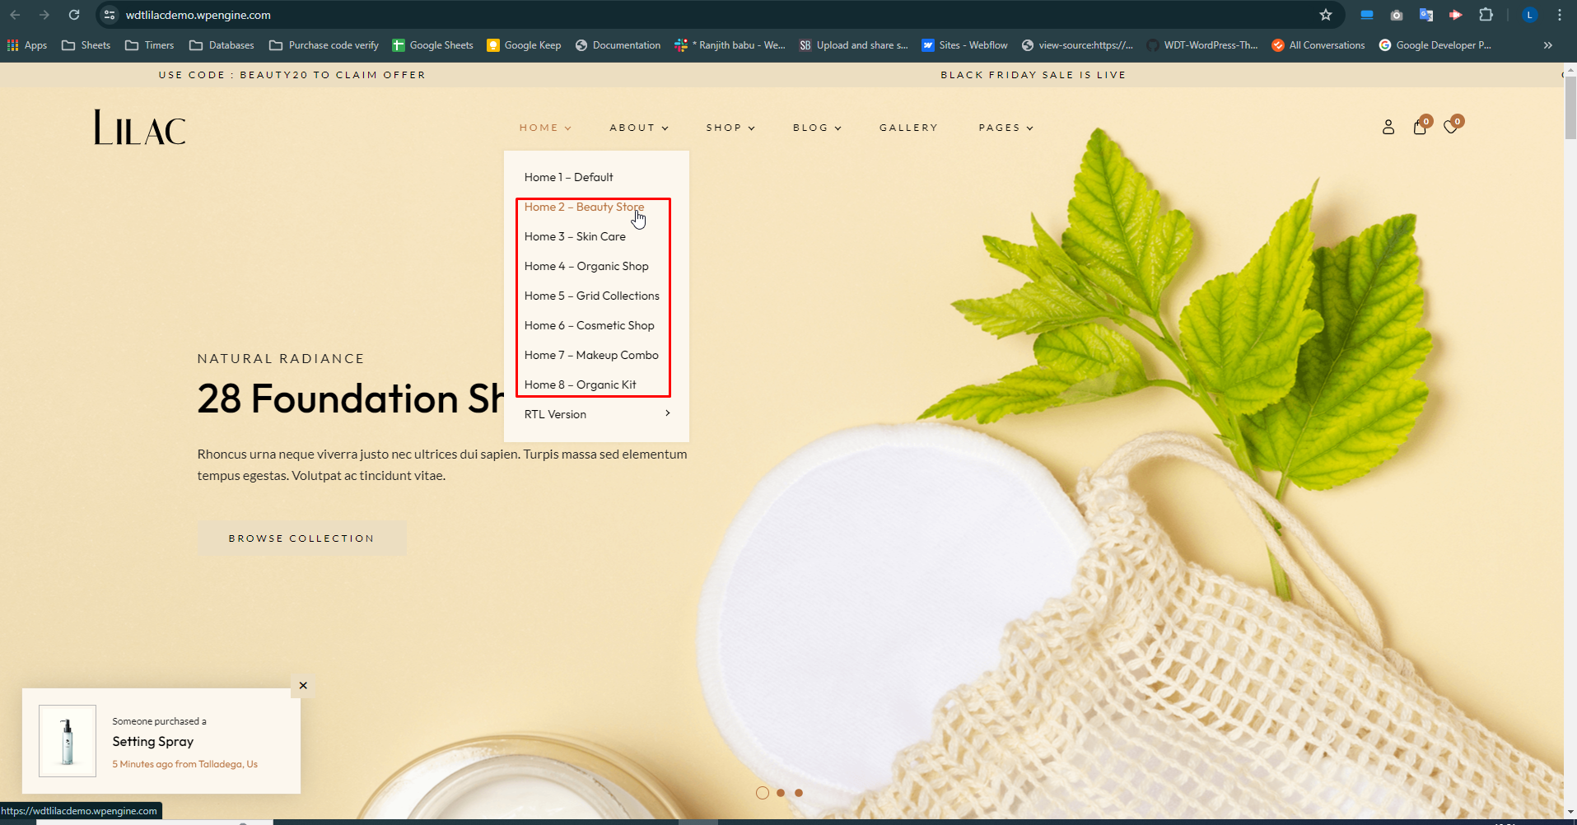1577x825 pixels.
Task: Select Home 5 – Grid Collections menu item
Action: pos(591,296)
